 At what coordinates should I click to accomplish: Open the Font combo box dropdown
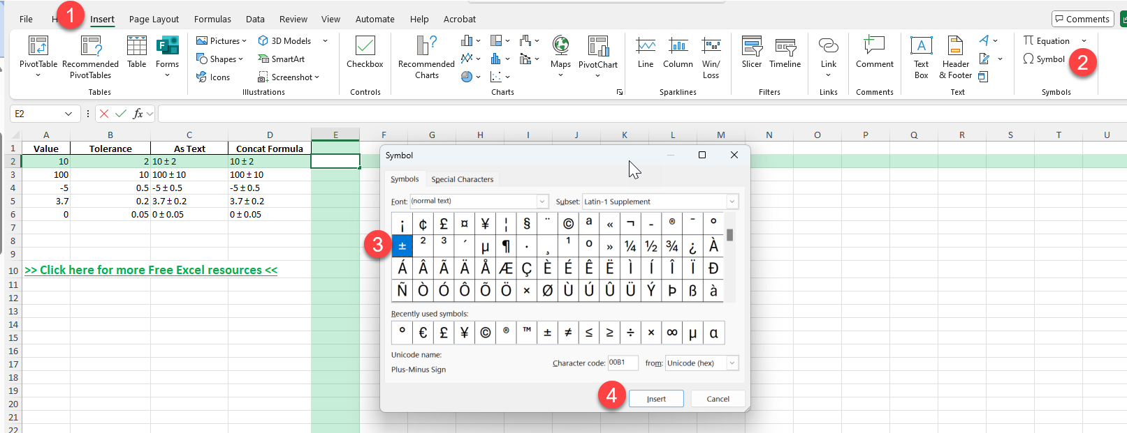(x=542, y=202)
